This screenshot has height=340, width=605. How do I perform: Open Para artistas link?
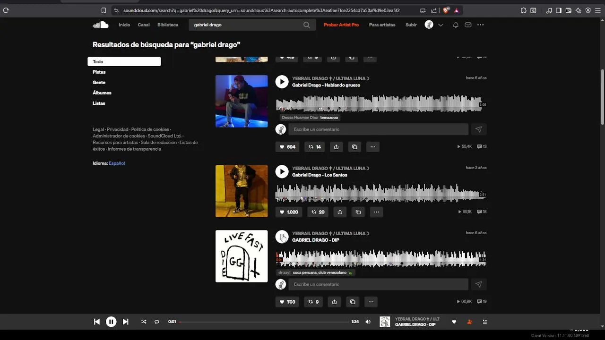(382, 25)
